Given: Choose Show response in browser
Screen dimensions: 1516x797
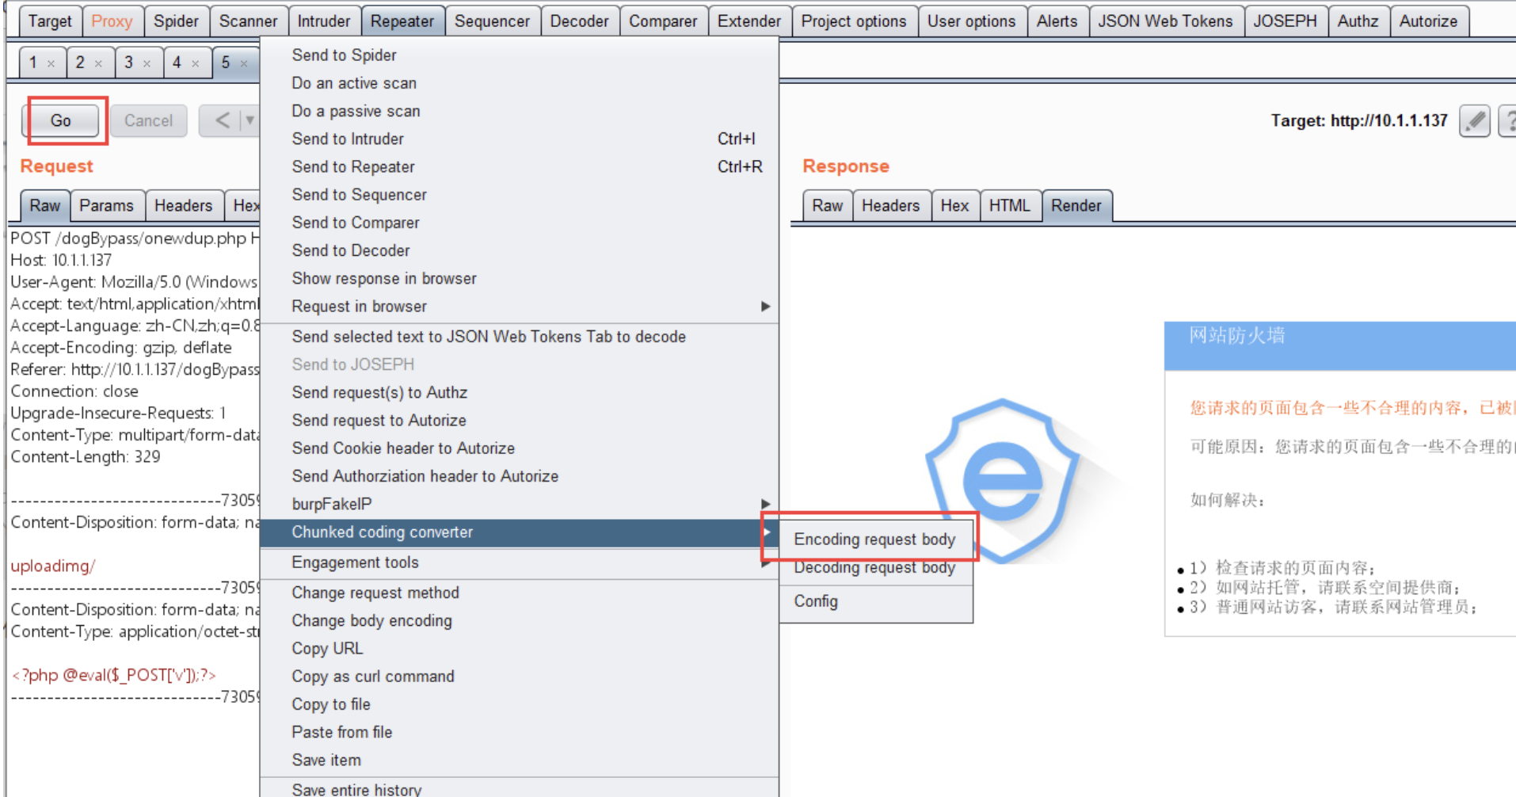Looking at the screenshot, I should 519,279.
